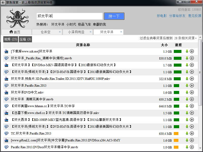
Task: Download the DVDScr-MKV-国语英语中字 resource
Action: (187, 65)
